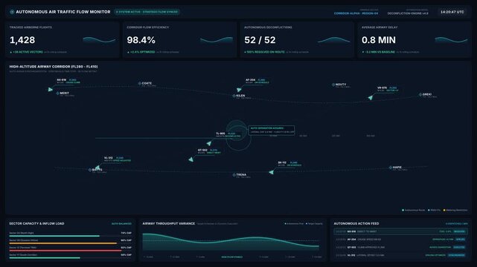Image resolution: width=477 pixels, height=267 pixels.
Task: Click the Auto-Separation Assured callout box
Action: coord(272,130)
